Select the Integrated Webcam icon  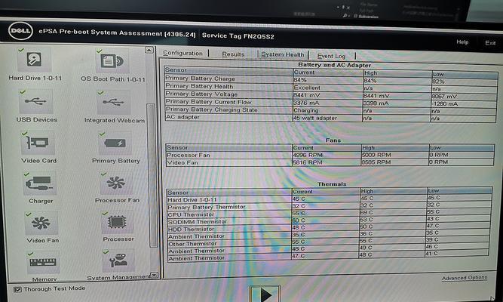pos(114,103)
